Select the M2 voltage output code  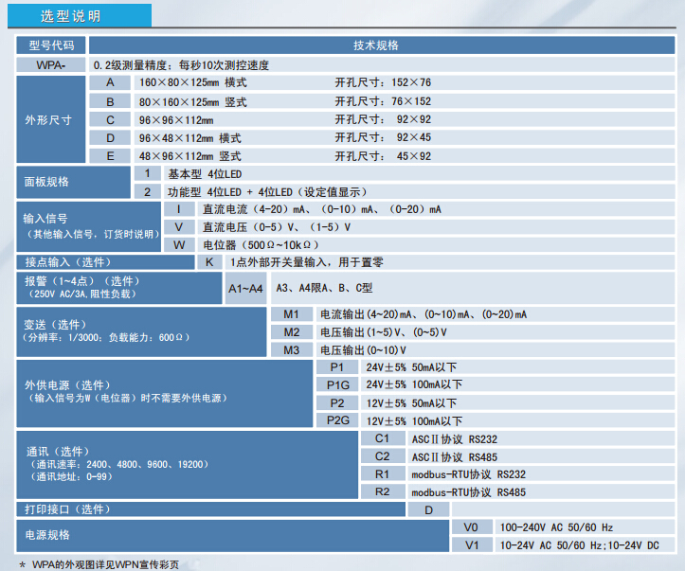(x=291, y=332)
